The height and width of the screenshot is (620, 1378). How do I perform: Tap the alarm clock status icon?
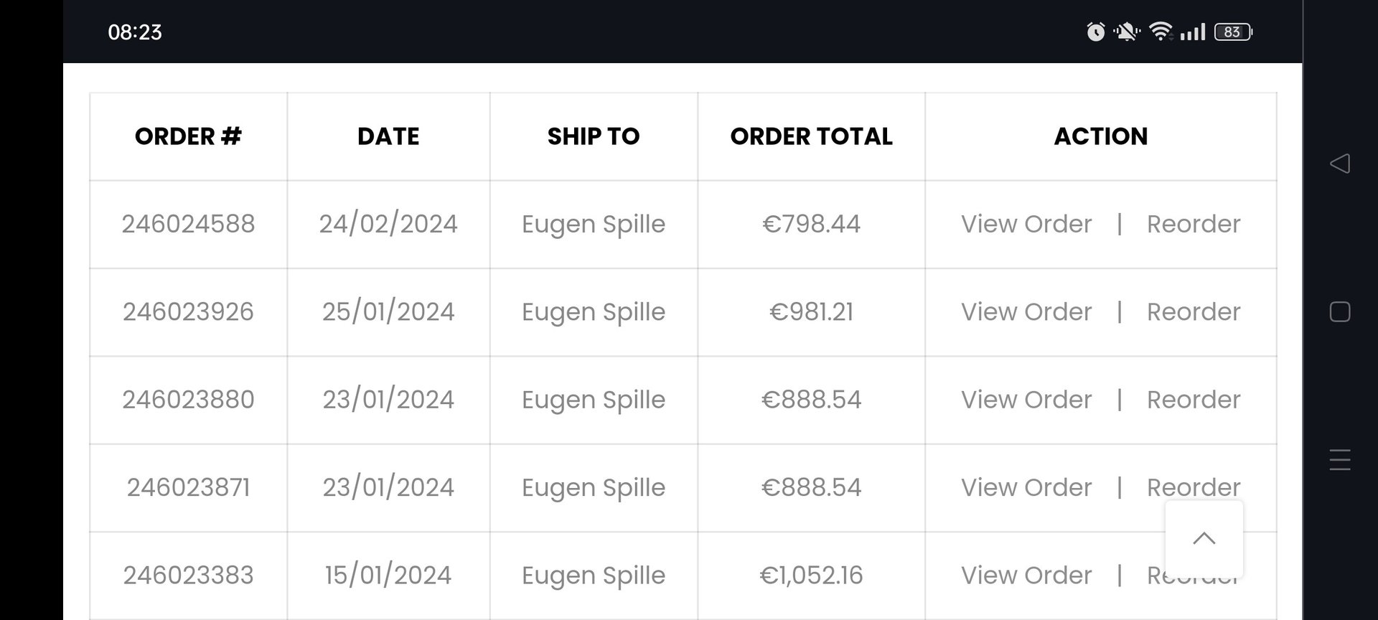coord(1095,32)
